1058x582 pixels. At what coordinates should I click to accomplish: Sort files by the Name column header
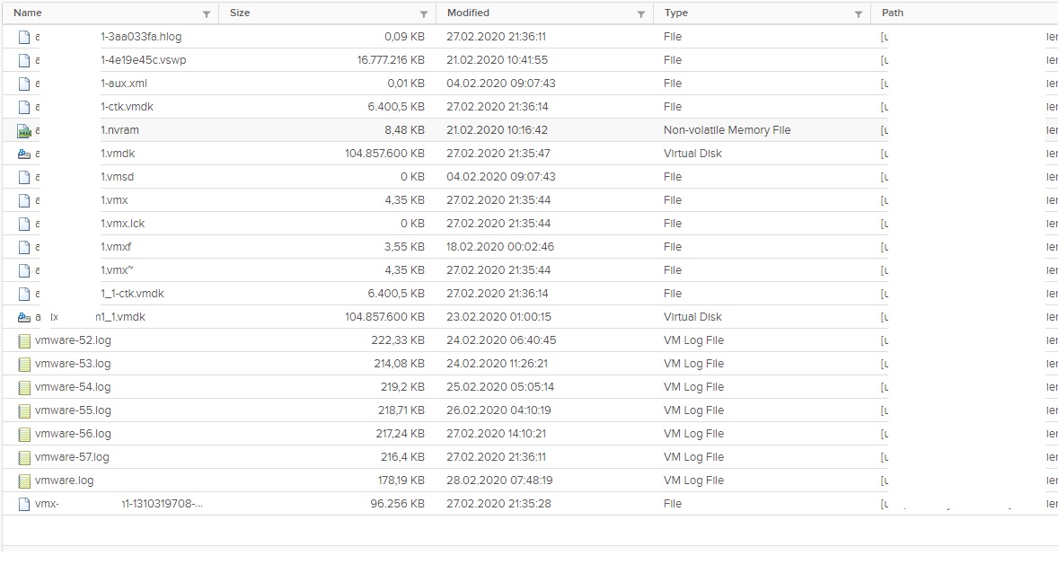pos(28,13)
